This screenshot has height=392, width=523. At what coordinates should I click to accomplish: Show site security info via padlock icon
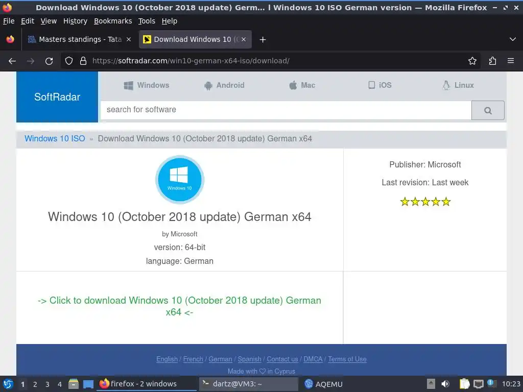83,61
